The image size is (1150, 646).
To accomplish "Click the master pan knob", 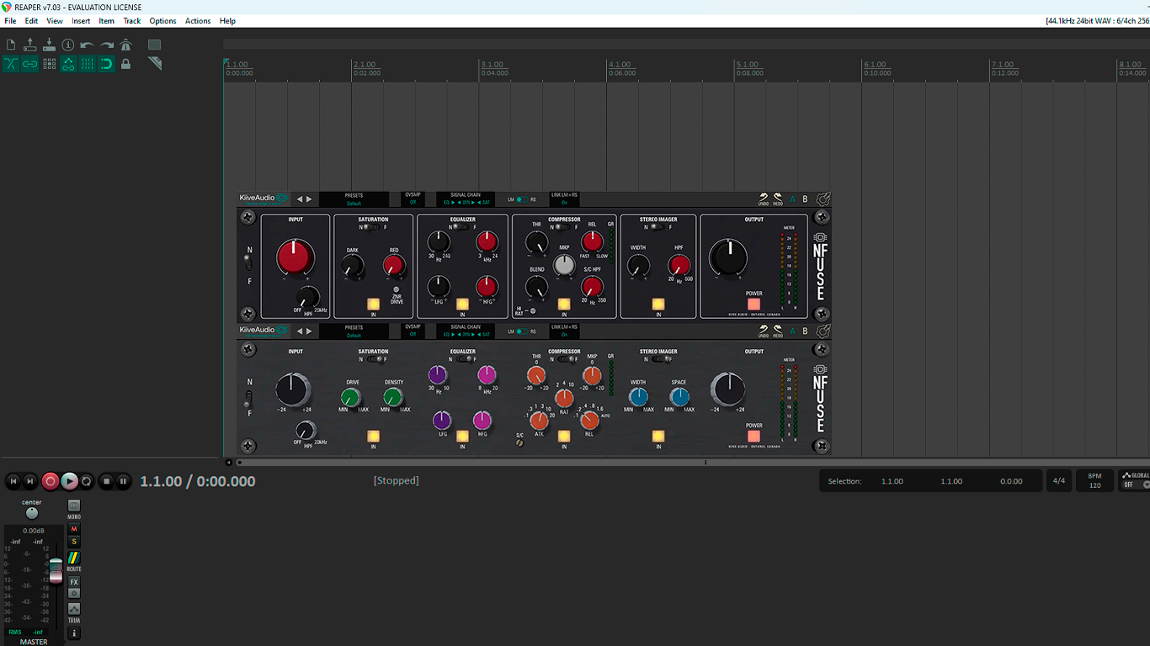I will pyautogui.click(x=32, y=513).
